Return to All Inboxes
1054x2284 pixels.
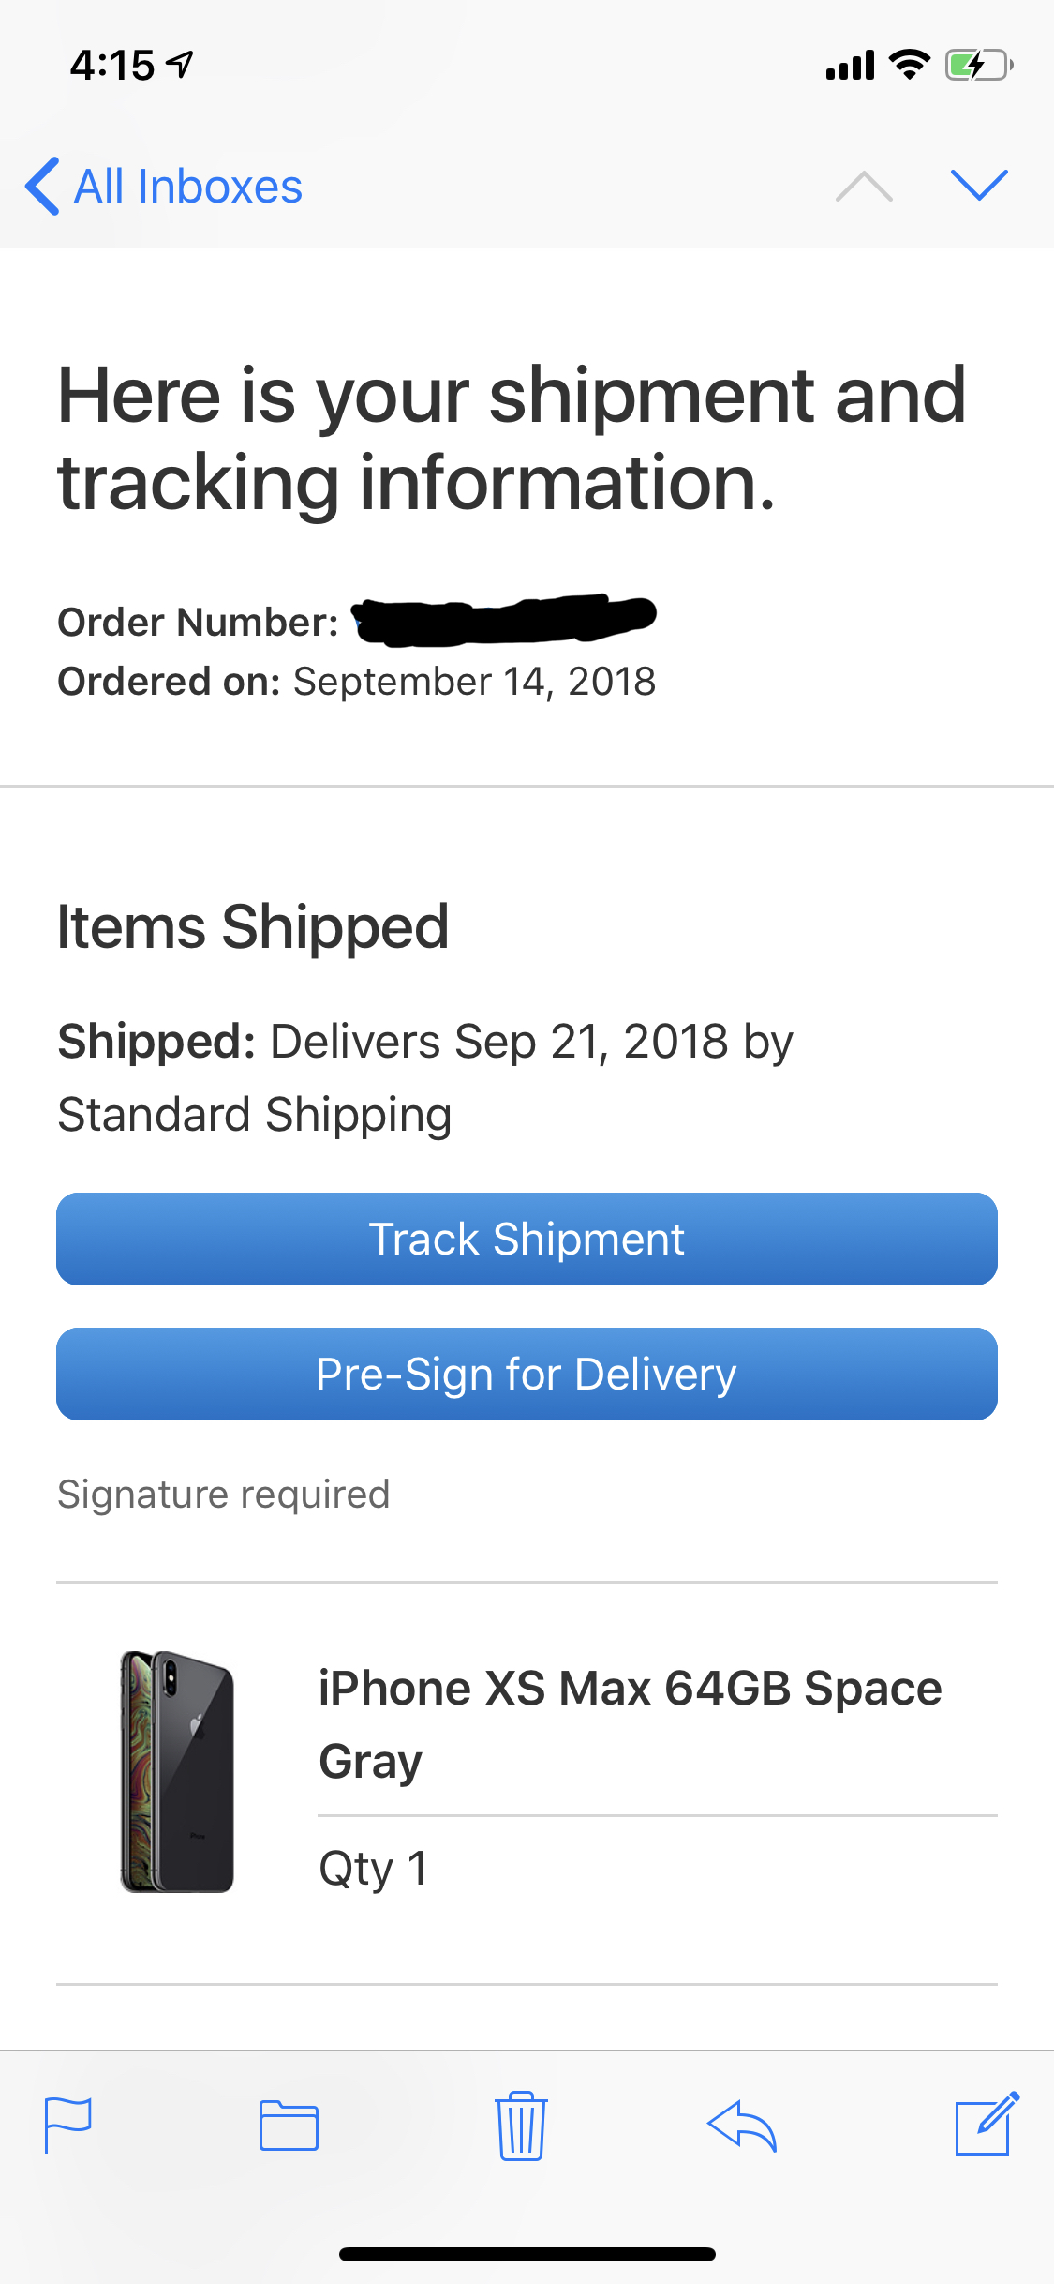pos(187,186)
